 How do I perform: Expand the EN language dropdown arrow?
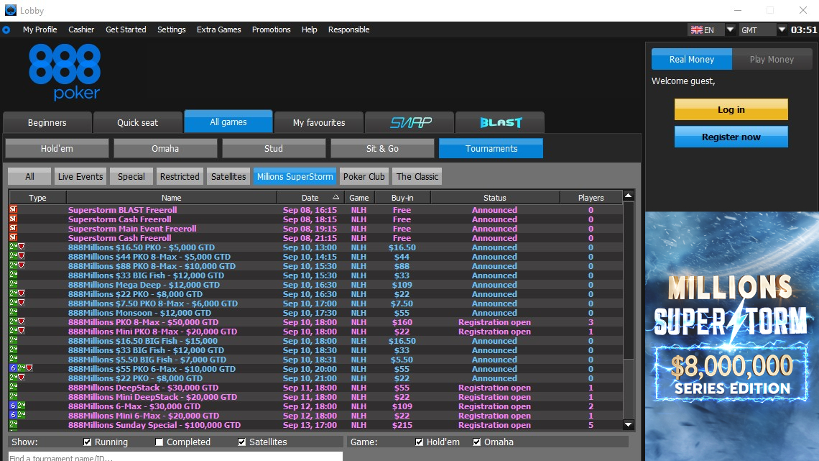[730, 30]
